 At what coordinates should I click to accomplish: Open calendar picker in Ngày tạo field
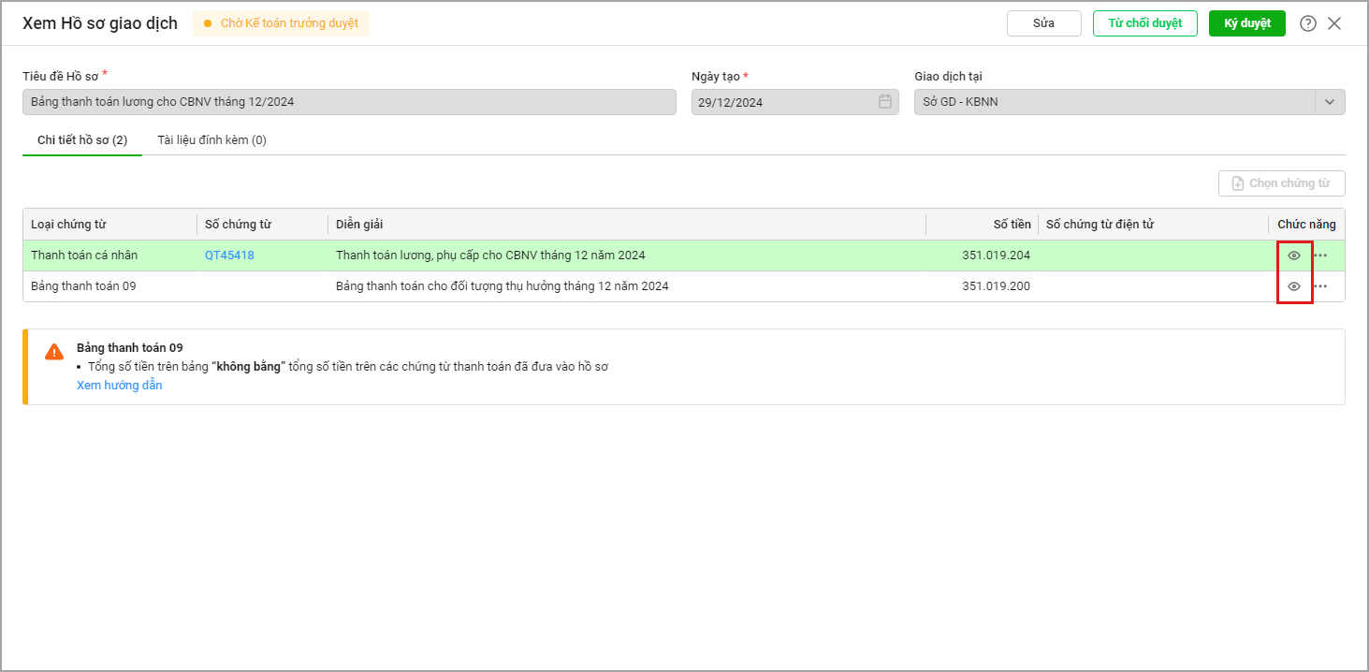click(884, 102)
